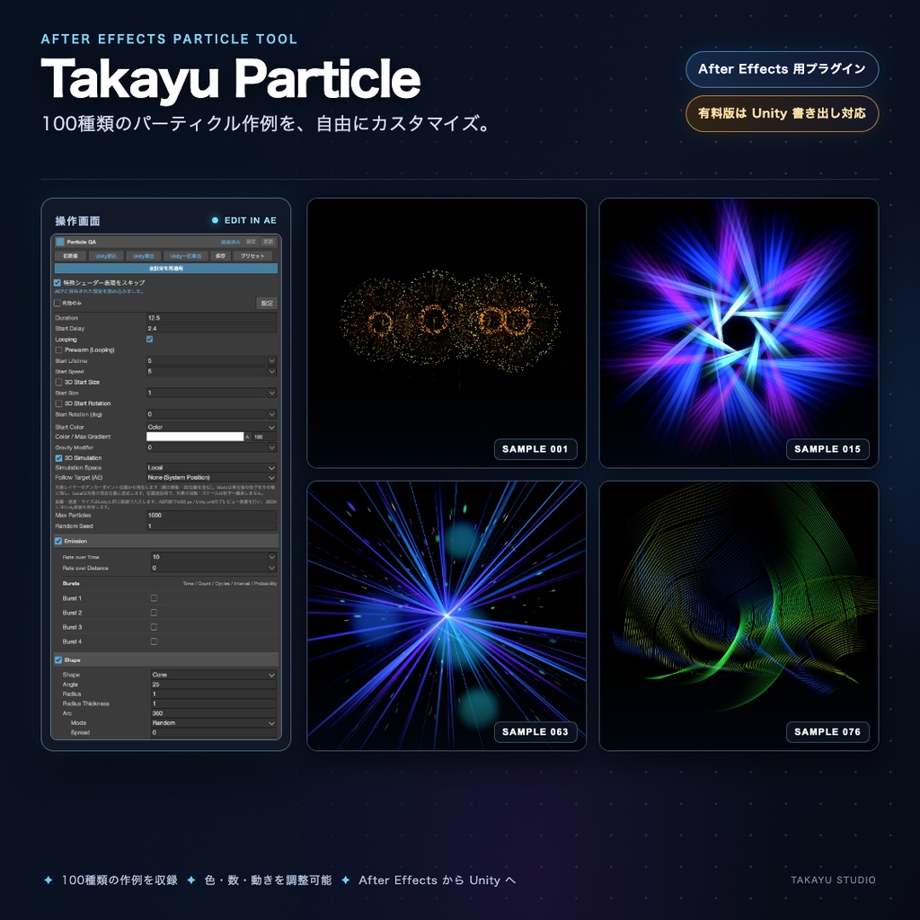
Task: Open the Shape type dropdown showing Cone
Action: (x=214, y=675)
